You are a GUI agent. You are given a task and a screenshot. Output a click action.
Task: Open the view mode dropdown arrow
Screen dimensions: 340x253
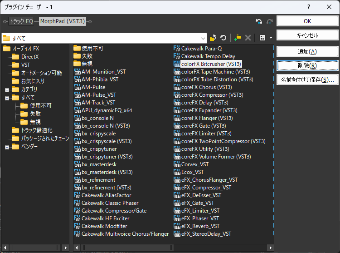pyautogui.click(x=271, y=38)
